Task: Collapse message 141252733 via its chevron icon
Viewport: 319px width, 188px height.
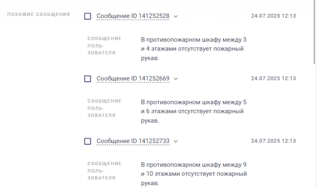Action: 176,141
